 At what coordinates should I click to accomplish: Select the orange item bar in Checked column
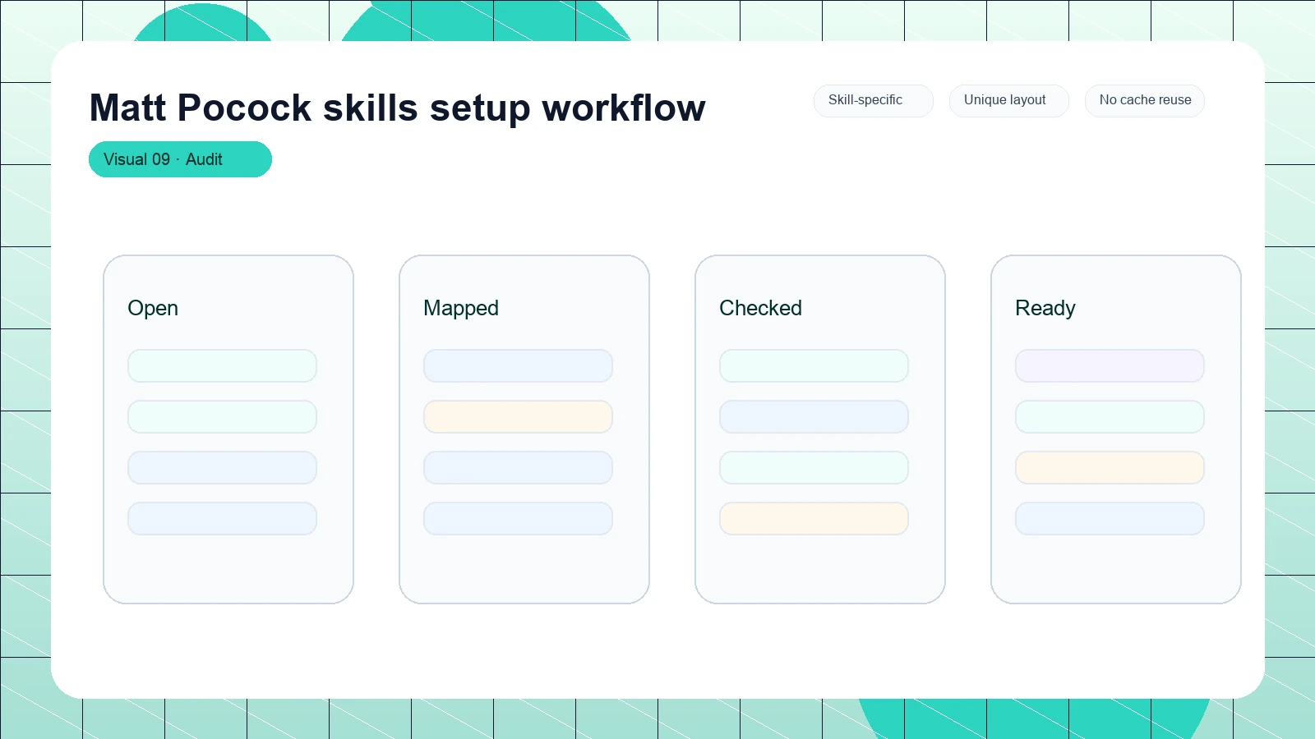[x=814, y=518]
